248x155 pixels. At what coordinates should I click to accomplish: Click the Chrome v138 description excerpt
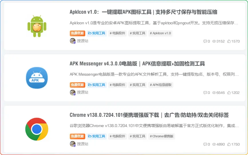tap(154, 126)
